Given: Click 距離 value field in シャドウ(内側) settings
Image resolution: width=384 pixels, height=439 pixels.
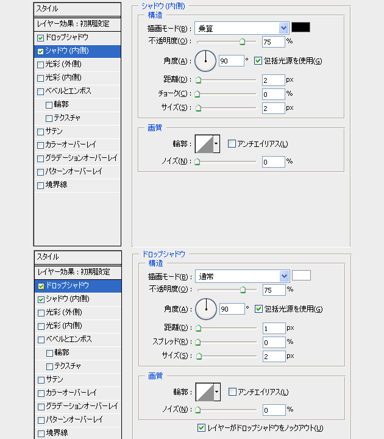Looking at the screenshot, I should click(x=274, y=80).
